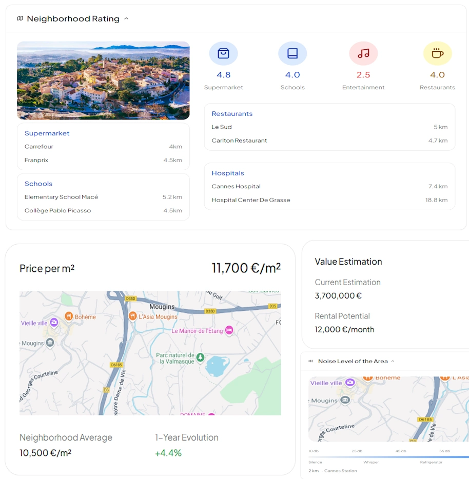Click Hospital Center De Grasse row

tap(329, 200)
